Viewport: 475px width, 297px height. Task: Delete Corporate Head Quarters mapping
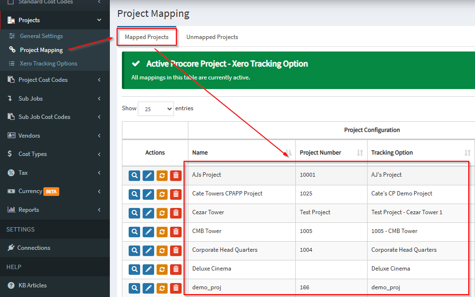point(176,251)
